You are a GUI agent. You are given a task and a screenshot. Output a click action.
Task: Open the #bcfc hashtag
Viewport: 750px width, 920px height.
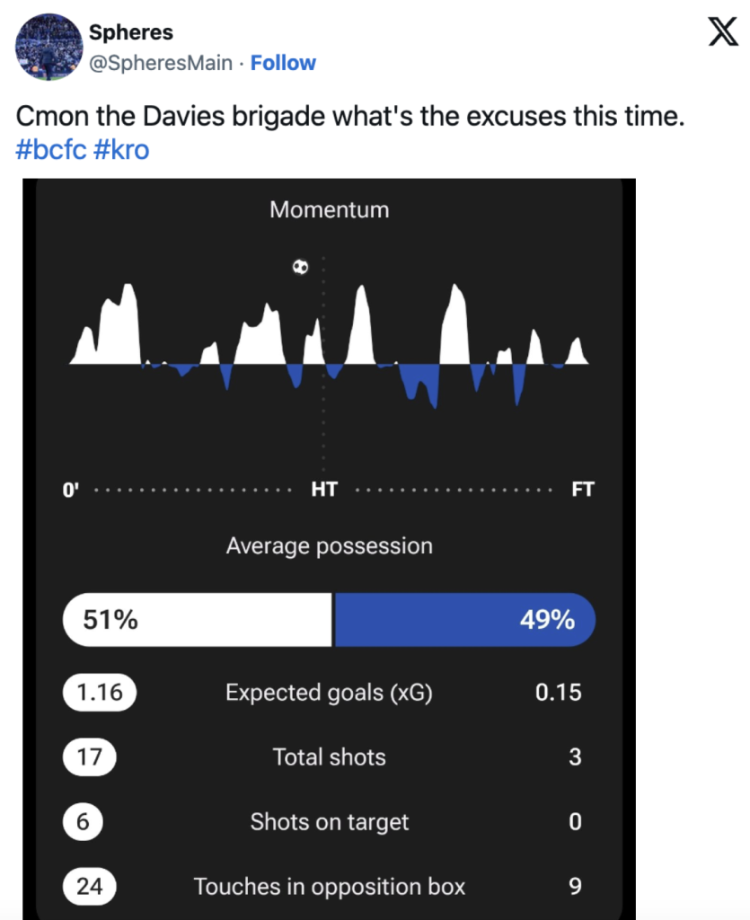coord(51,149)
